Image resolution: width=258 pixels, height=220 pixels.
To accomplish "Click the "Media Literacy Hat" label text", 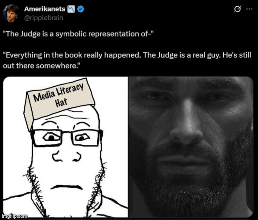I will point(59,96).
